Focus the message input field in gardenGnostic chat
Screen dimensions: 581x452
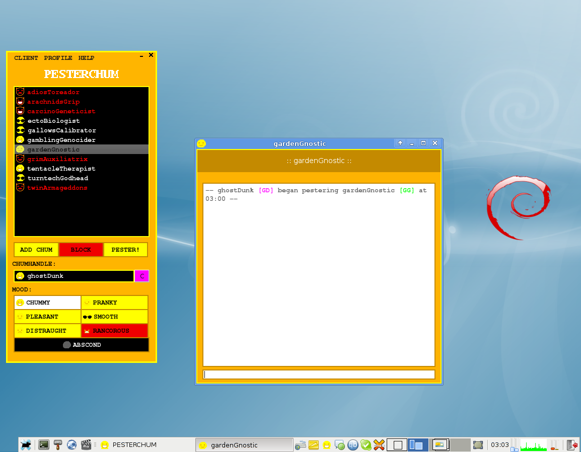point(319,374)
